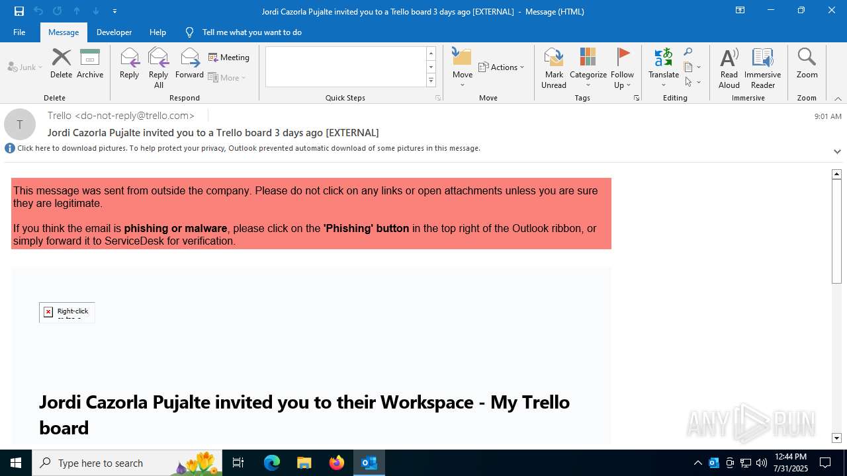847x476 pixels.
Task: Click the Undo arrow in the title bar
Action: (38, 11)
